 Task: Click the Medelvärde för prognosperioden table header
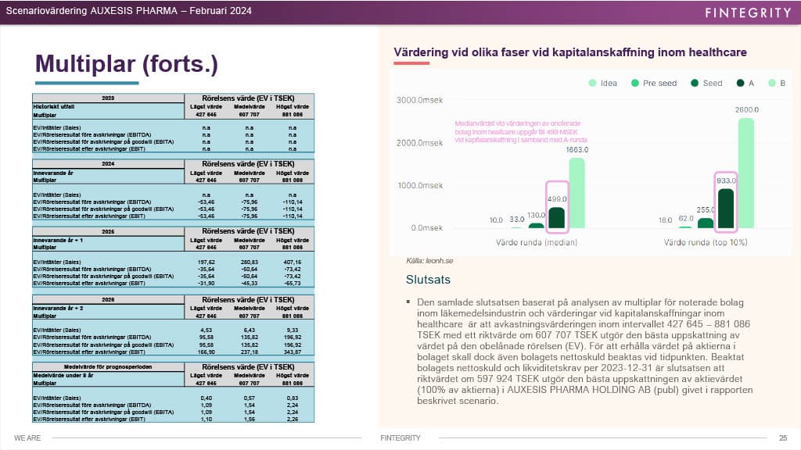108,367
